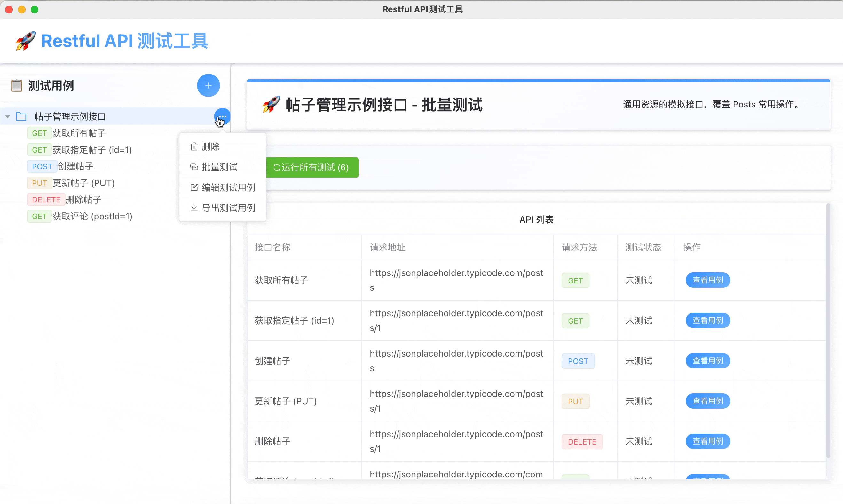Add a new test case with the + button
This screenshot has width=843, height=504.
[x=208, y=85]
